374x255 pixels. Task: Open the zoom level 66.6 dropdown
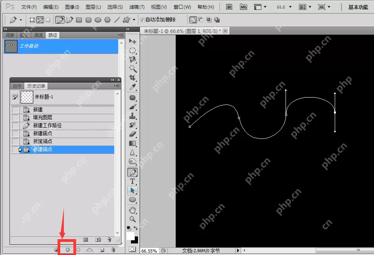[290, 7]
